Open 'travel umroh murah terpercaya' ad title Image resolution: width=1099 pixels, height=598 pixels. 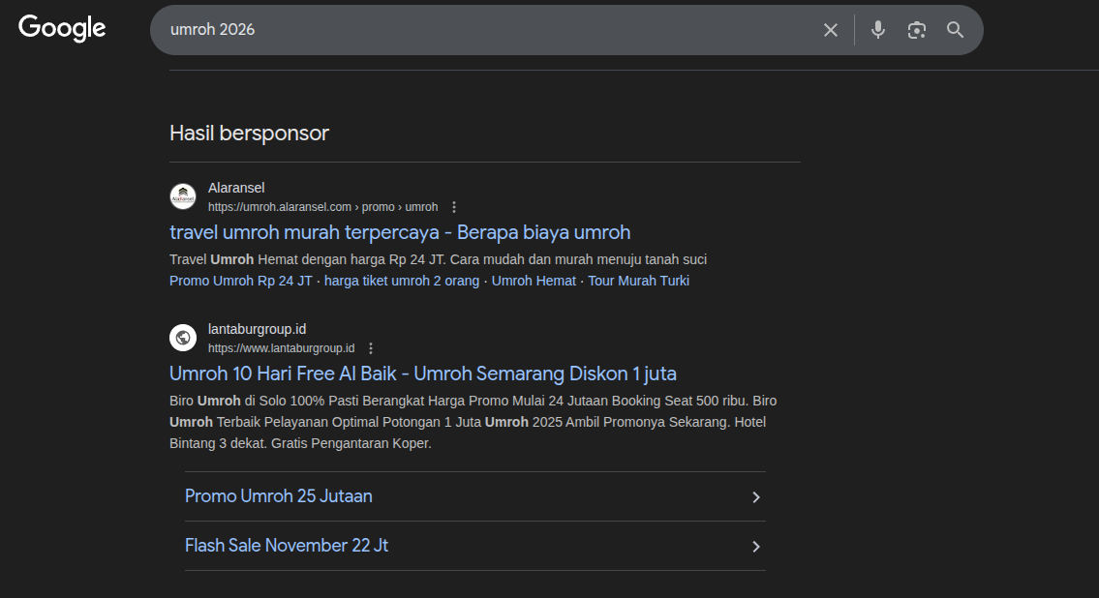point(400,232)
